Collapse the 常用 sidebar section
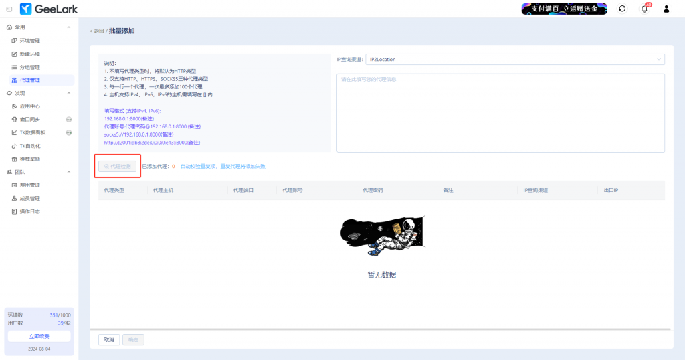 point(69,27)
